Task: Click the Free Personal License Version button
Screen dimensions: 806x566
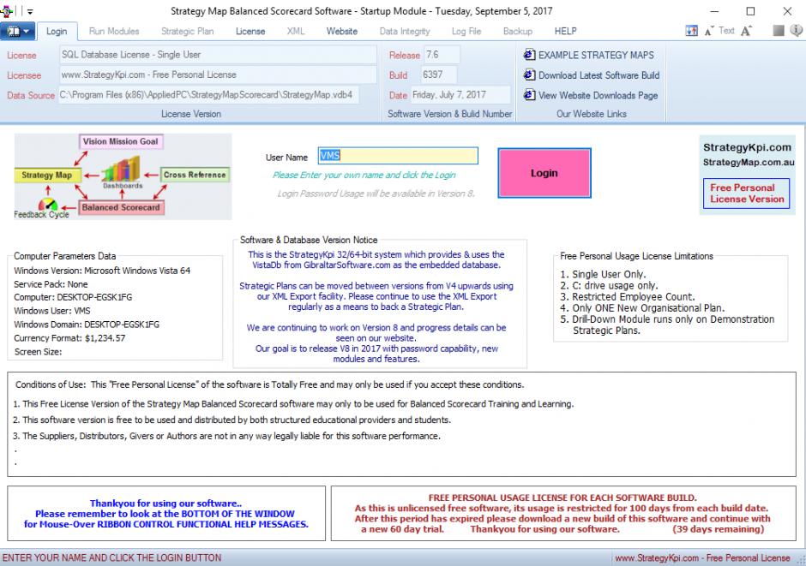Action: [746, 194]
